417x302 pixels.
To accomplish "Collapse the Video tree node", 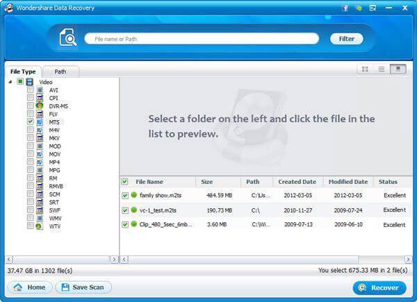I will pyautogui.click(x=10, y=82).
